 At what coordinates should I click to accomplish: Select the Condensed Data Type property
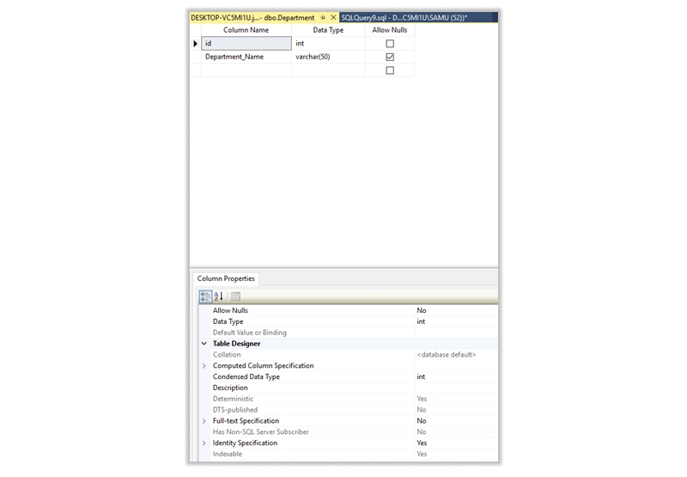348,376
